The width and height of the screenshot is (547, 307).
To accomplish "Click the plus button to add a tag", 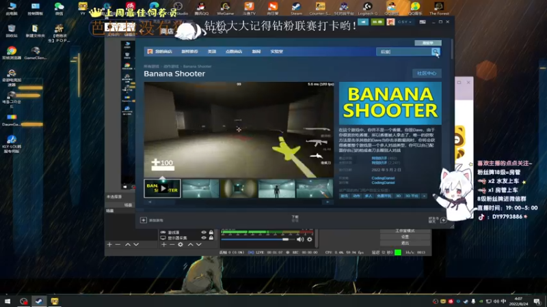I will (x=424, y=196).
